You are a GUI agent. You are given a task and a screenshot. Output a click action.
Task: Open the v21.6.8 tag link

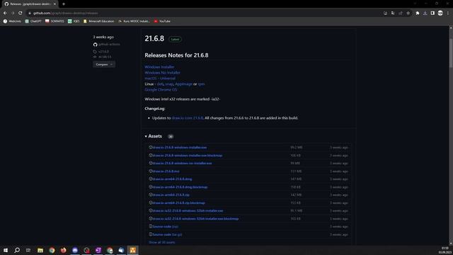click(103, 52)
